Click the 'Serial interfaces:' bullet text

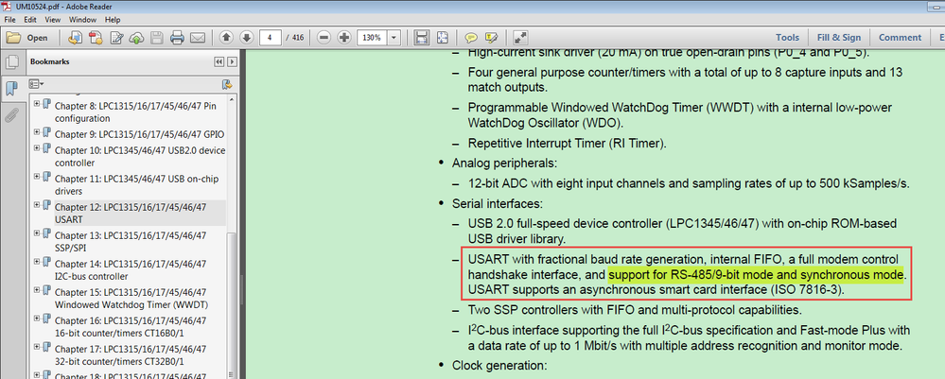pyautogui.click(x=498, y=203)
